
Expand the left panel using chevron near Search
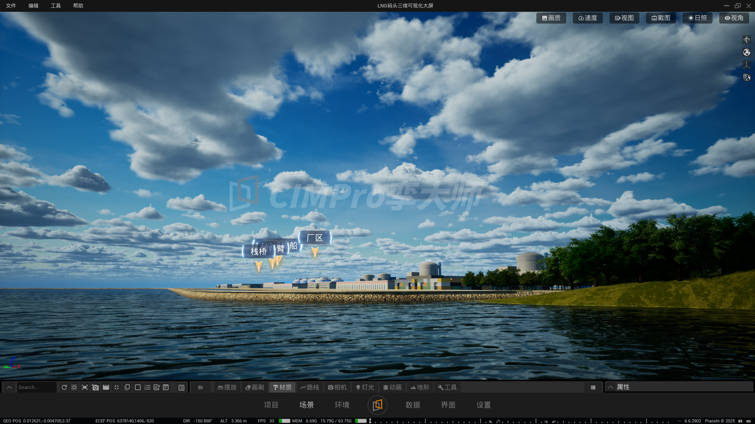9,387
